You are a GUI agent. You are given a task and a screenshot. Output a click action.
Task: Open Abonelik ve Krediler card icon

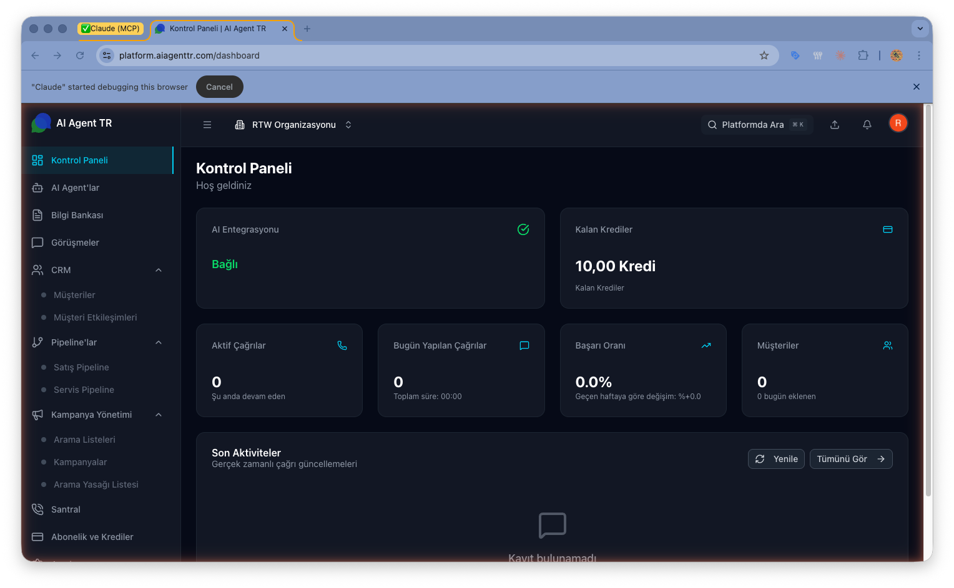(x=37, y=537)
